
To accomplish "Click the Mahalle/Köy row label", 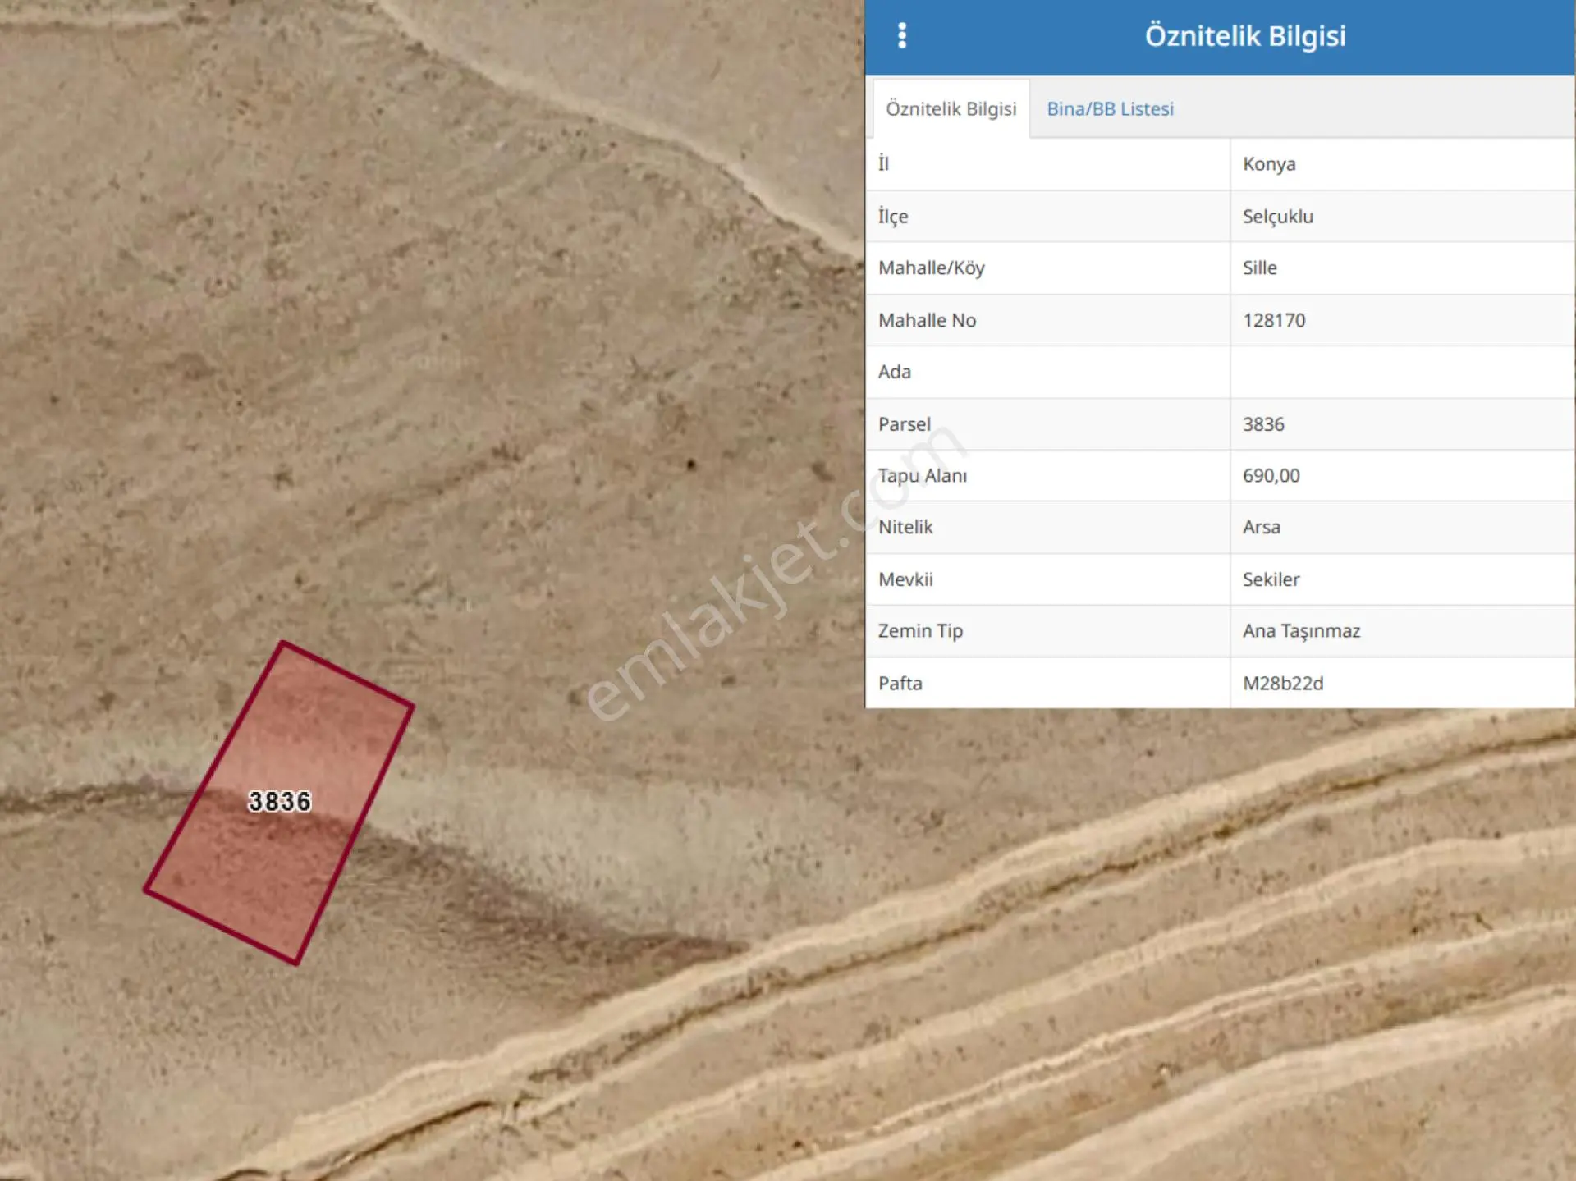I will (931, 268).
